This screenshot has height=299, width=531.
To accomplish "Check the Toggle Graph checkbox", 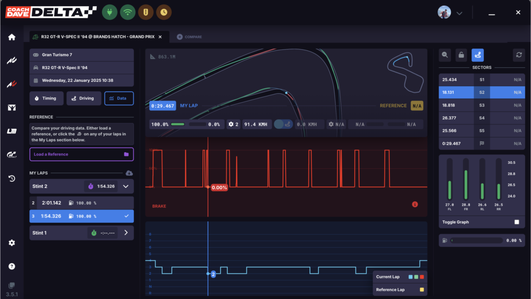I will tap(517, 222).
